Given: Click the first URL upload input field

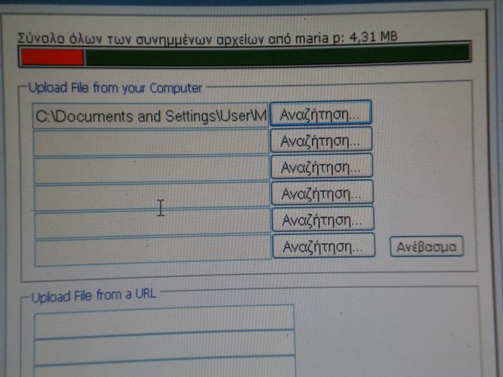Looking at the screenshot, I should pos(163,317).
